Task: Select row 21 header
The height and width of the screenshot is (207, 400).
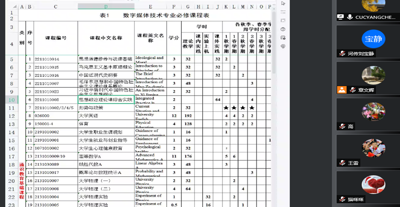Action: click(12, 189)
